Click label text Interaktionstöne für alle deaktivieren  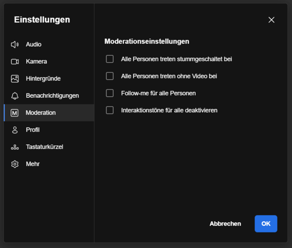click(169, 110)
